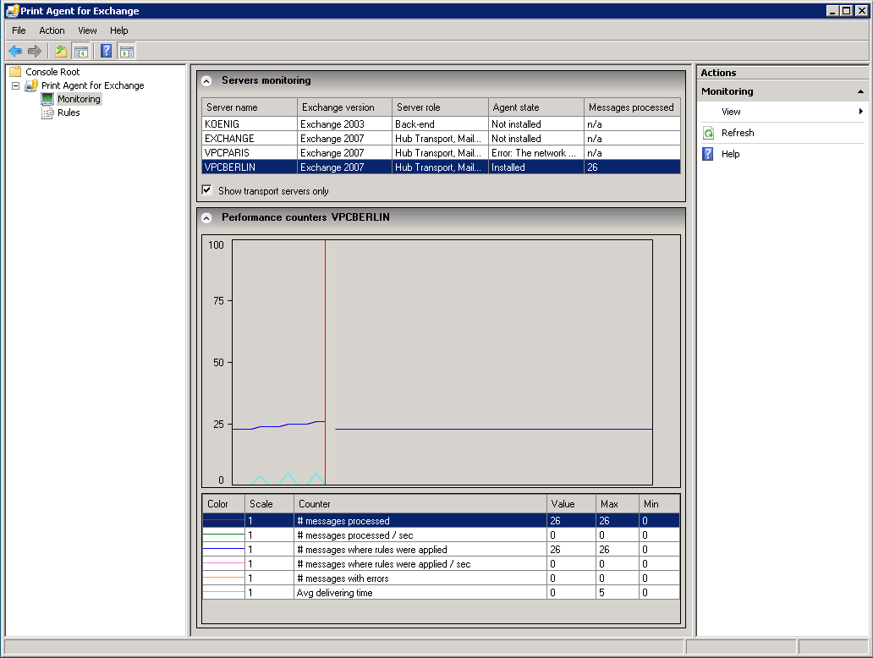Click the Min column header
The image size is (873, 658).
coord(659,504)
